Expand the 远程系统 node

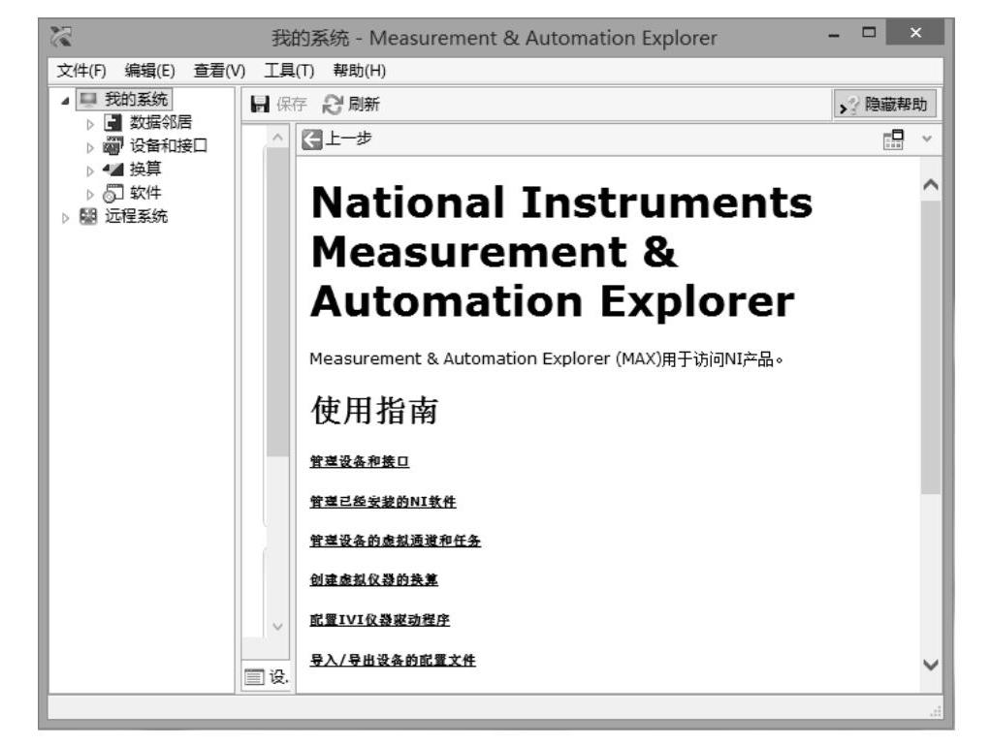coord(65,218)
